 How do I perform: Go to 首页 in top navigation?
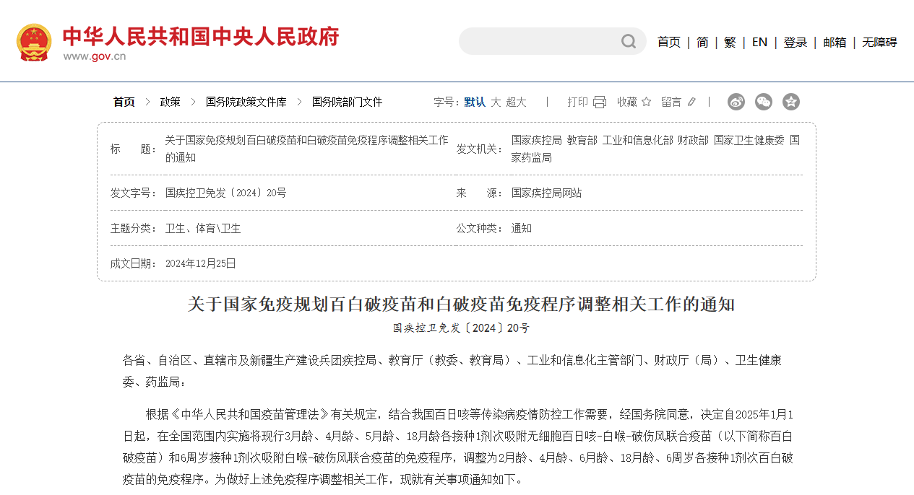click(668, 42)
